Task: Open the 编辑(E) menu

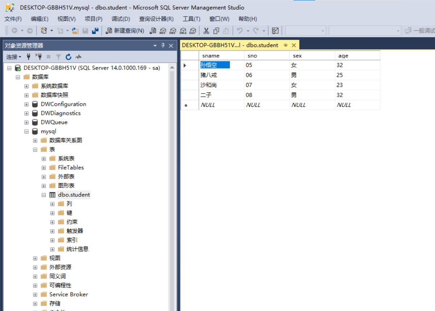Action: [40, 19]
